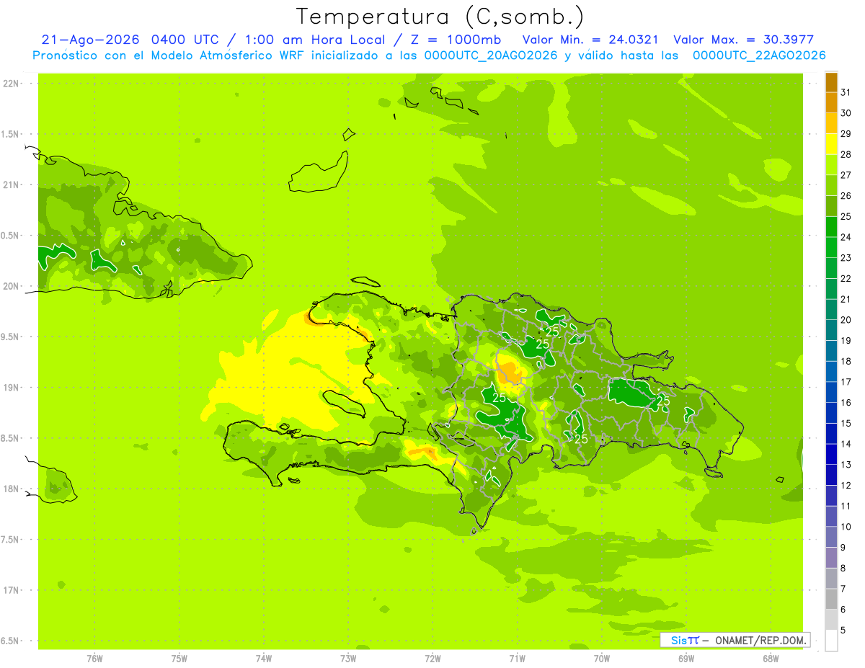Click the legend value '5'
This screenshot has width=865, height=668.
843,631
